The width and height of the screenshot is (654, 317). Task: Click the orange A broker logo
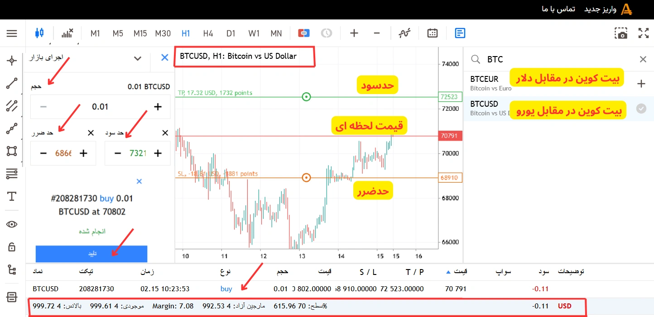(626, 9)
